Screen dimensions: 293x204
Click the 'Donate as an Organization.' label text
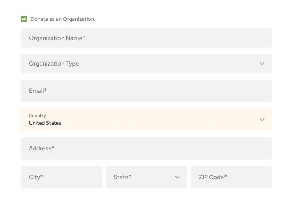pyautogui.click(x=63, y=19)
